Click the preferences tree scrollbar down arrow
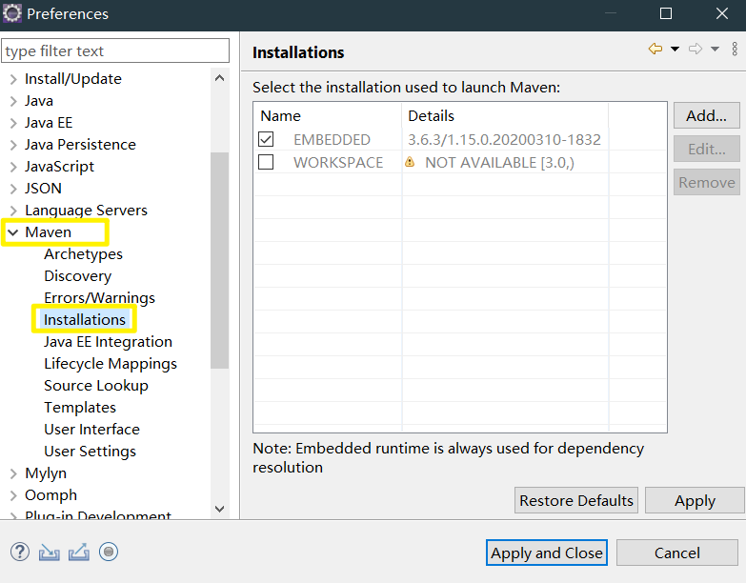 point(219,510)
